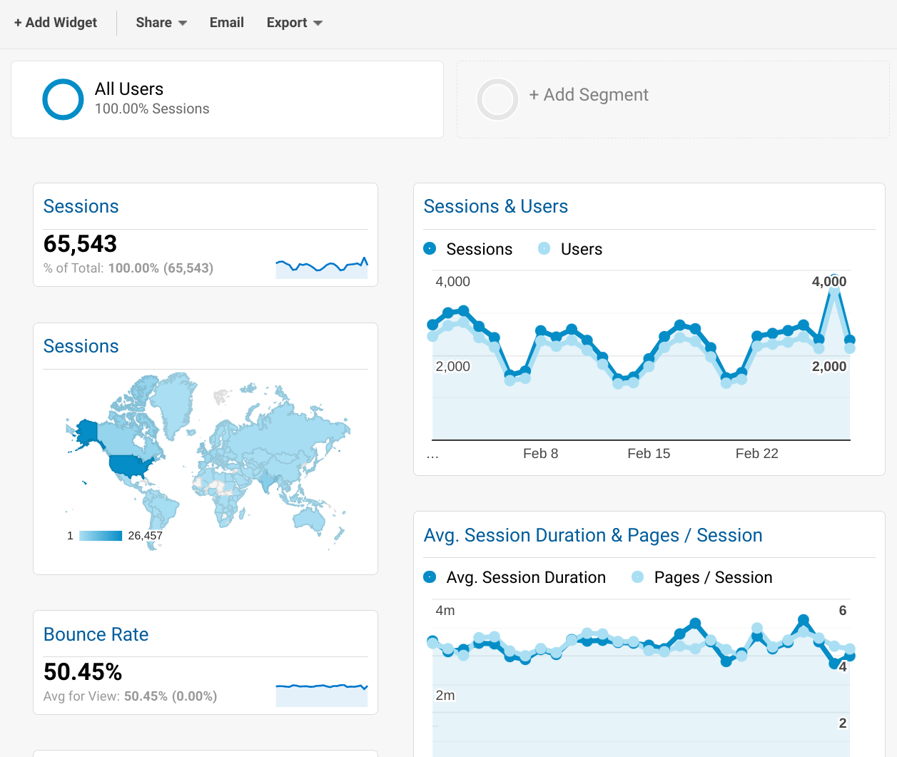Expand the Export dropdown

coord(294,23)
